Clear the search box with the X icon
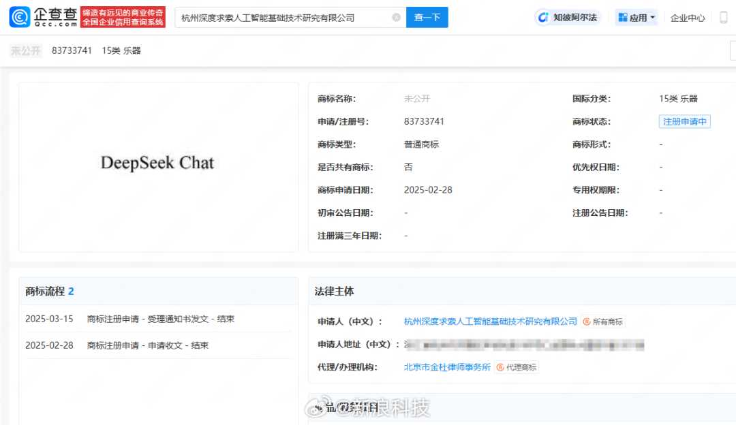The height and width of the screenshot is (425, 736). (x=396, y=17)
